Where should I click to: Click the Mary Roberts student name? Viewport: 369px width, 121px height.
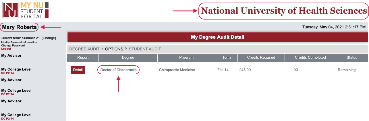point(20,27)
